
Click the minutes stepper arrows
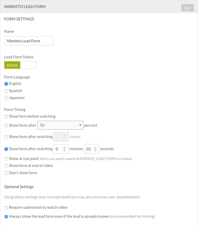pos(64,149)
